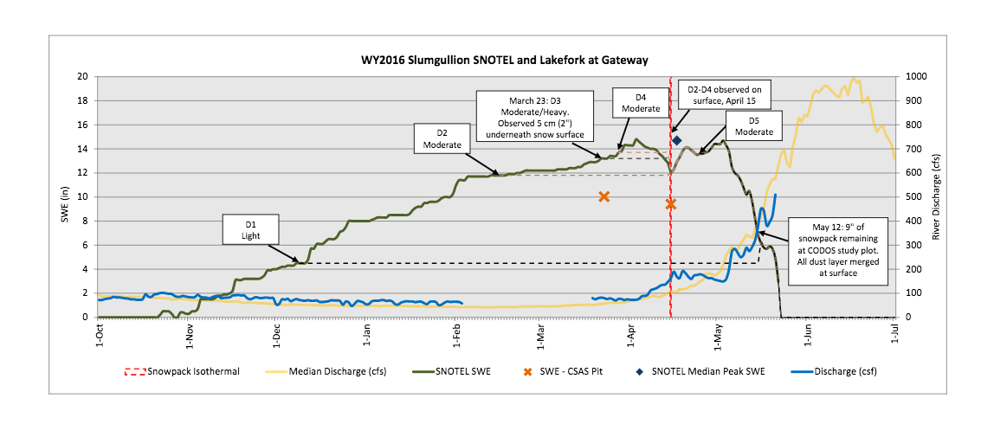The image size is (981, 424).
Task: Click the red dashed Snowpack Isothermal legend swatch
Action: point(134,371)
